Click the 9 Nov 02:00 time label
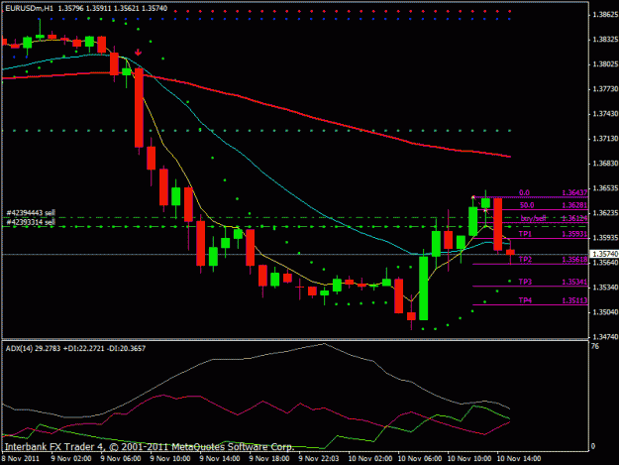Image resolution: width=619 pixels, height=465 pixels. [x=71, y=458]
